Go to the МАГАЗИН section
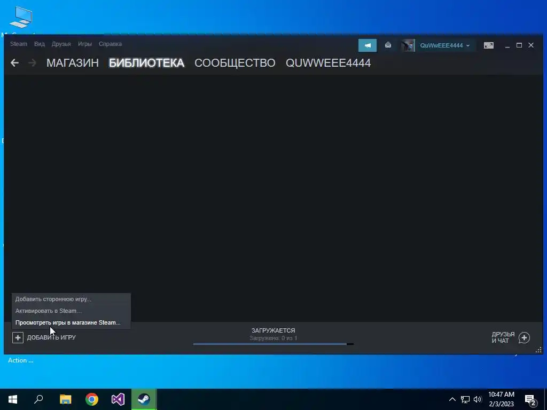The height and width of the screenshot is (410, 547). [x=73, y=63]
